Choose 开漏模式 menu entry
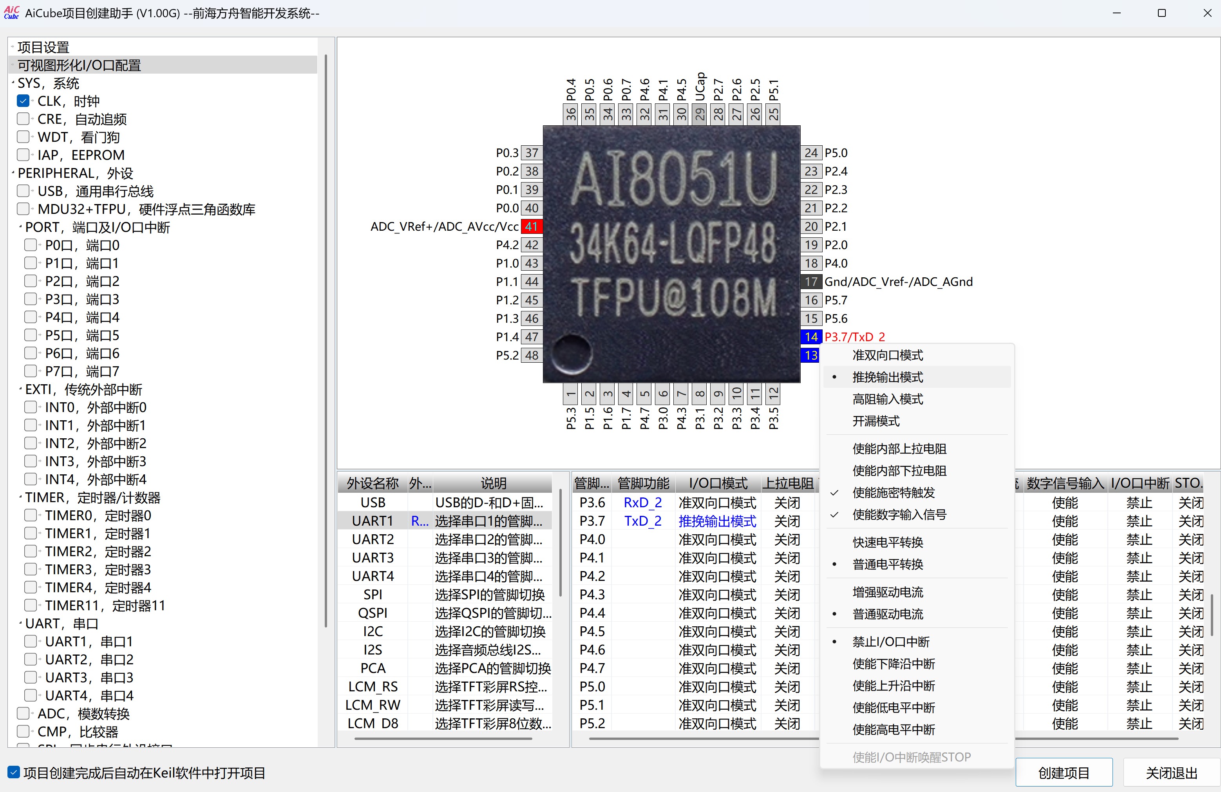 (x=917, y=421)
